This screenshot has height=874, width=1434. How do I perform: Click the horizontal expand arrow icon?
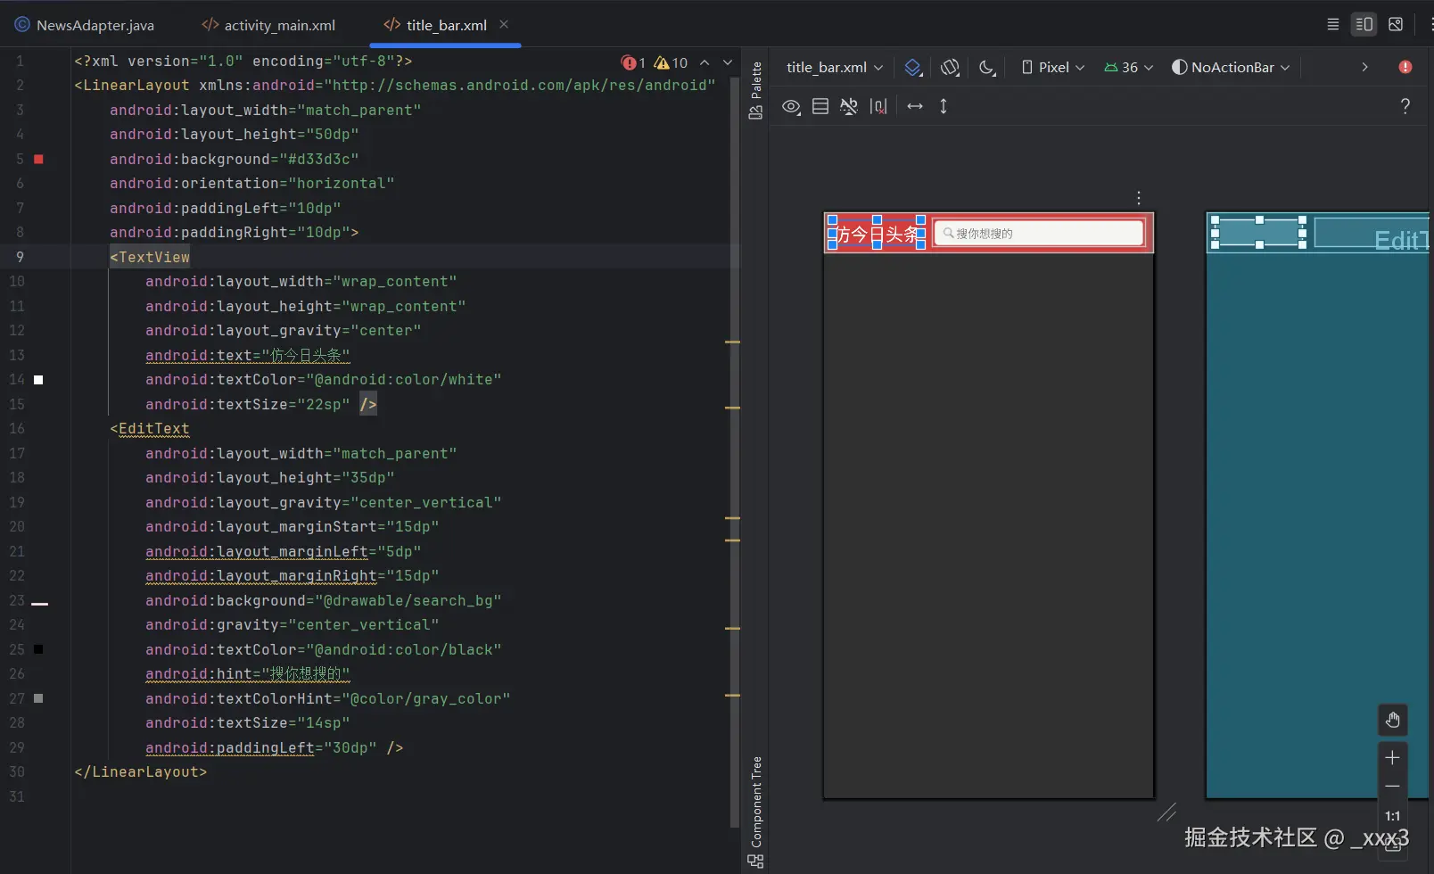915,107
